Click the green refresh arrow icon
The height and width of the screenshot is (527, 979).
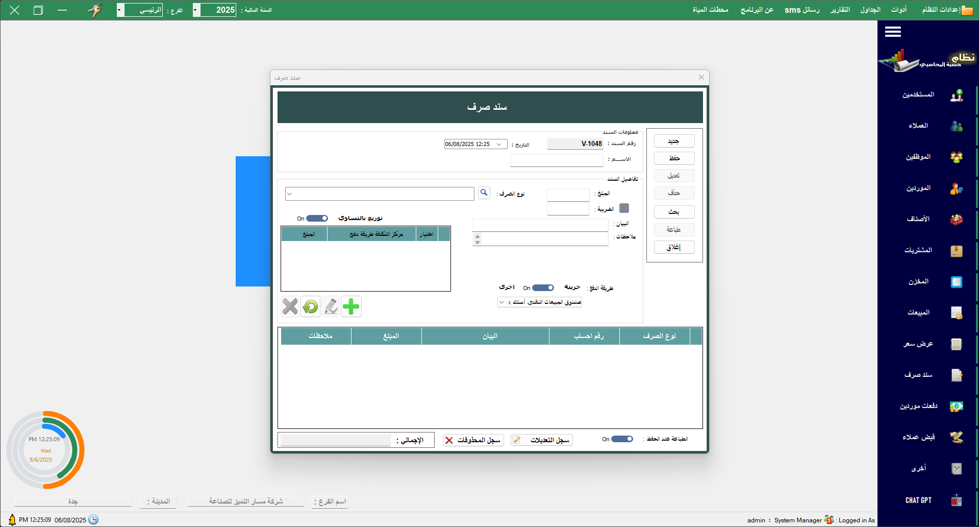(310, 306)
